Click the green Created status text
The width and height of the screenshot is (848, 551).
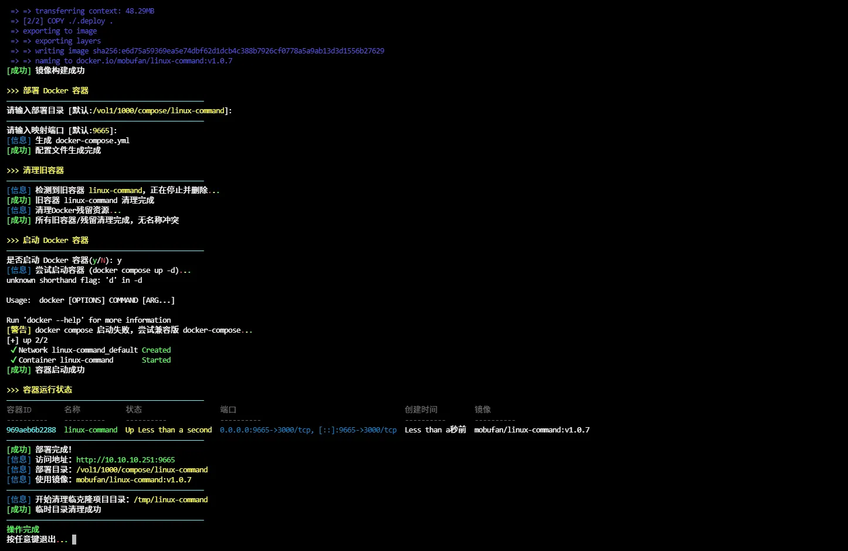point(156,350)
